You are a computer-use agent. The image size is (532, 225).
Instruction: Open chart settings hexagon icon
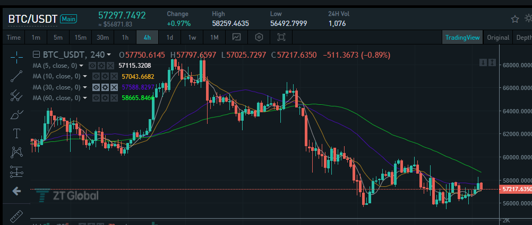coord(259,37)
